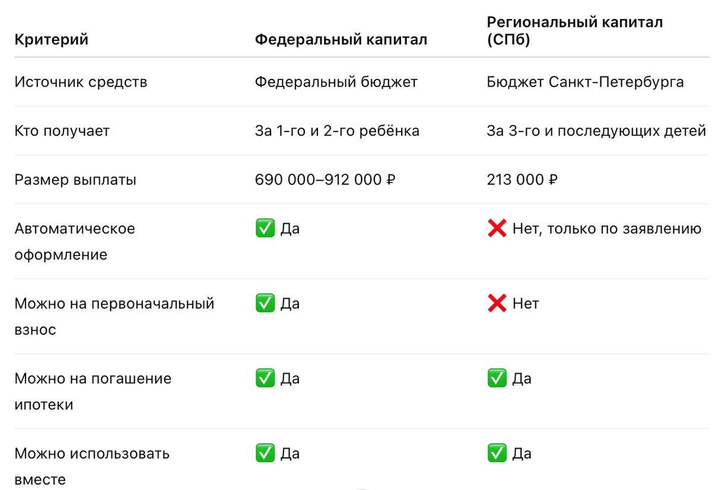Click the Бюджет Санкт-Петербурга cell
712x490 pixels.
[586, 82]
